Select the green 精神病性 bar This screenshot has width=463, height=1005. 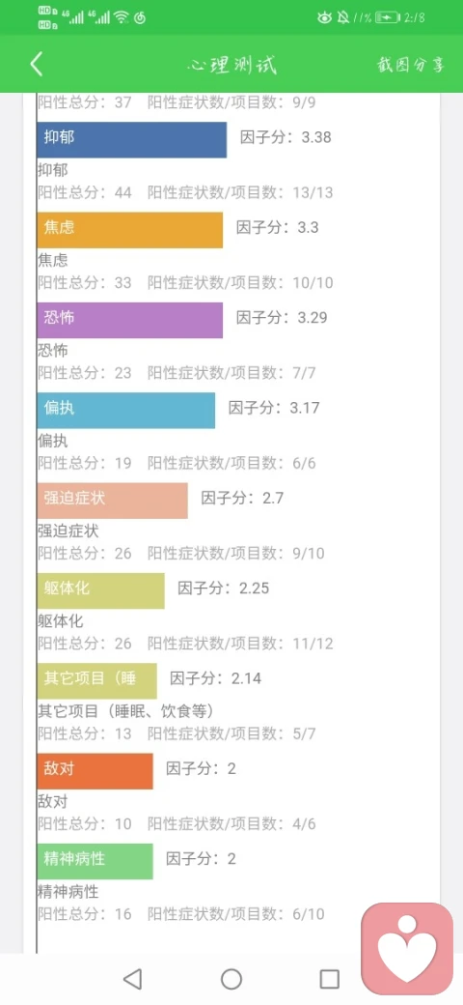point(95,861)
